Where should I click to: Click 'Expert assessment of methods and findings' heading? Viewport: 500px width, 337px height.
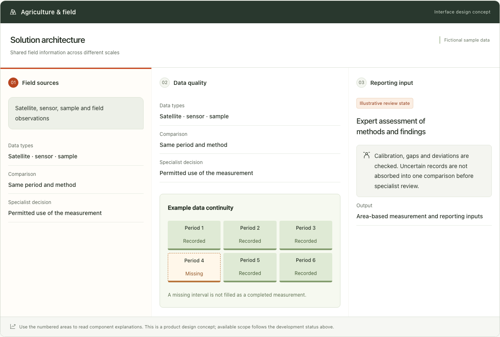tap(391, 126)
